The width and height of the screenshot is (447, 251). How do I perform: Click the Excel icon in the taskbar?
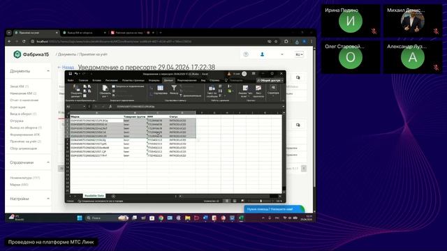coord(241,218)
